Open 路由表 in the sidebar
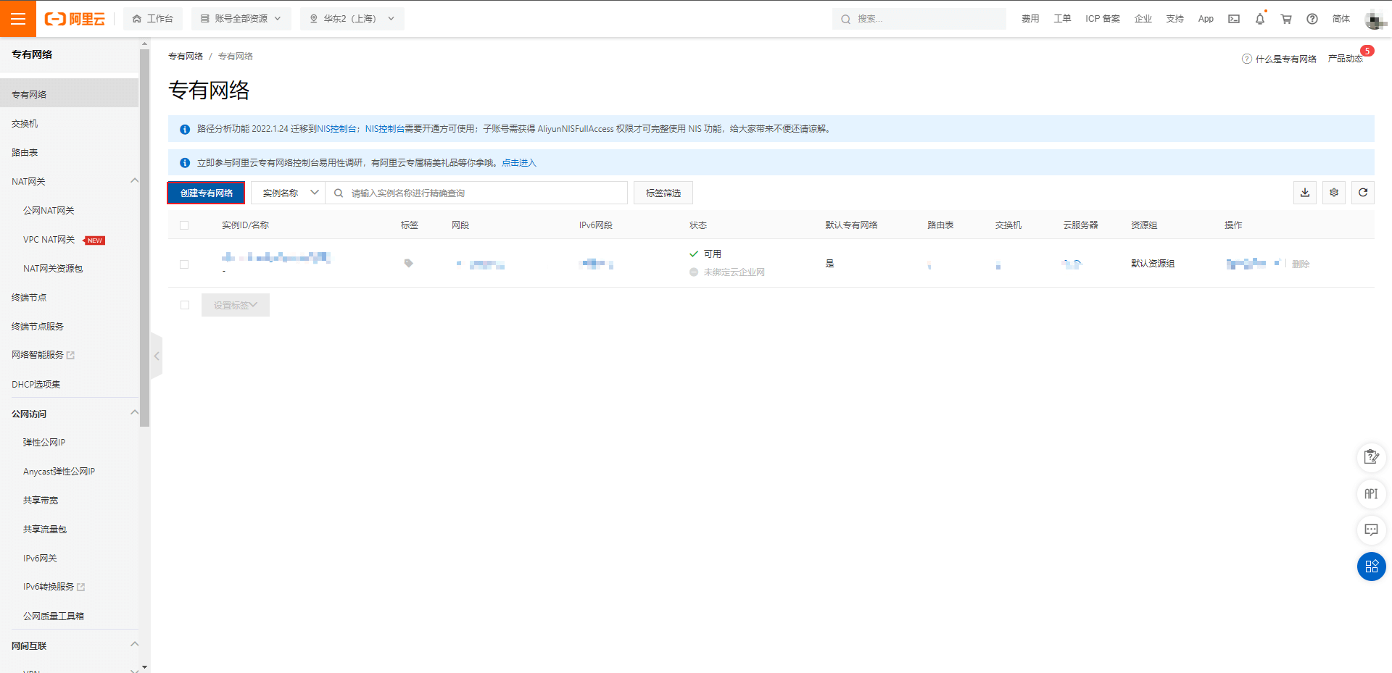Image resolution: width=1392 pixels, height=673 pixels. point(25,153)
